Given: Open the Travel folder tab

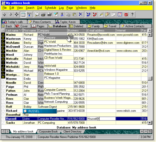Looking at the screenshot, I should click(x=111, y=26).
